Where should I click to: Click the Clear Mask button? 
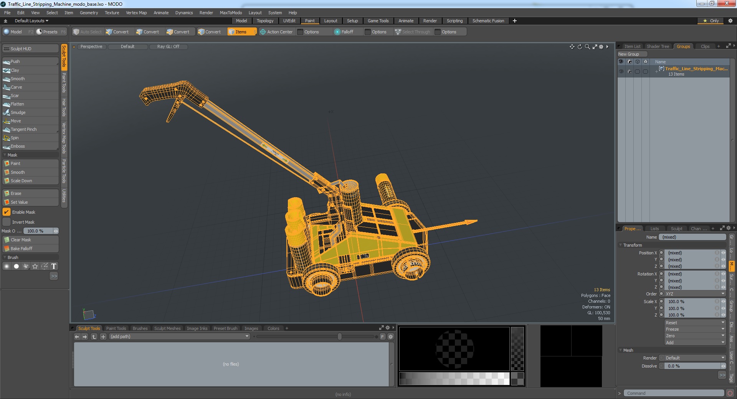(30, 240)
